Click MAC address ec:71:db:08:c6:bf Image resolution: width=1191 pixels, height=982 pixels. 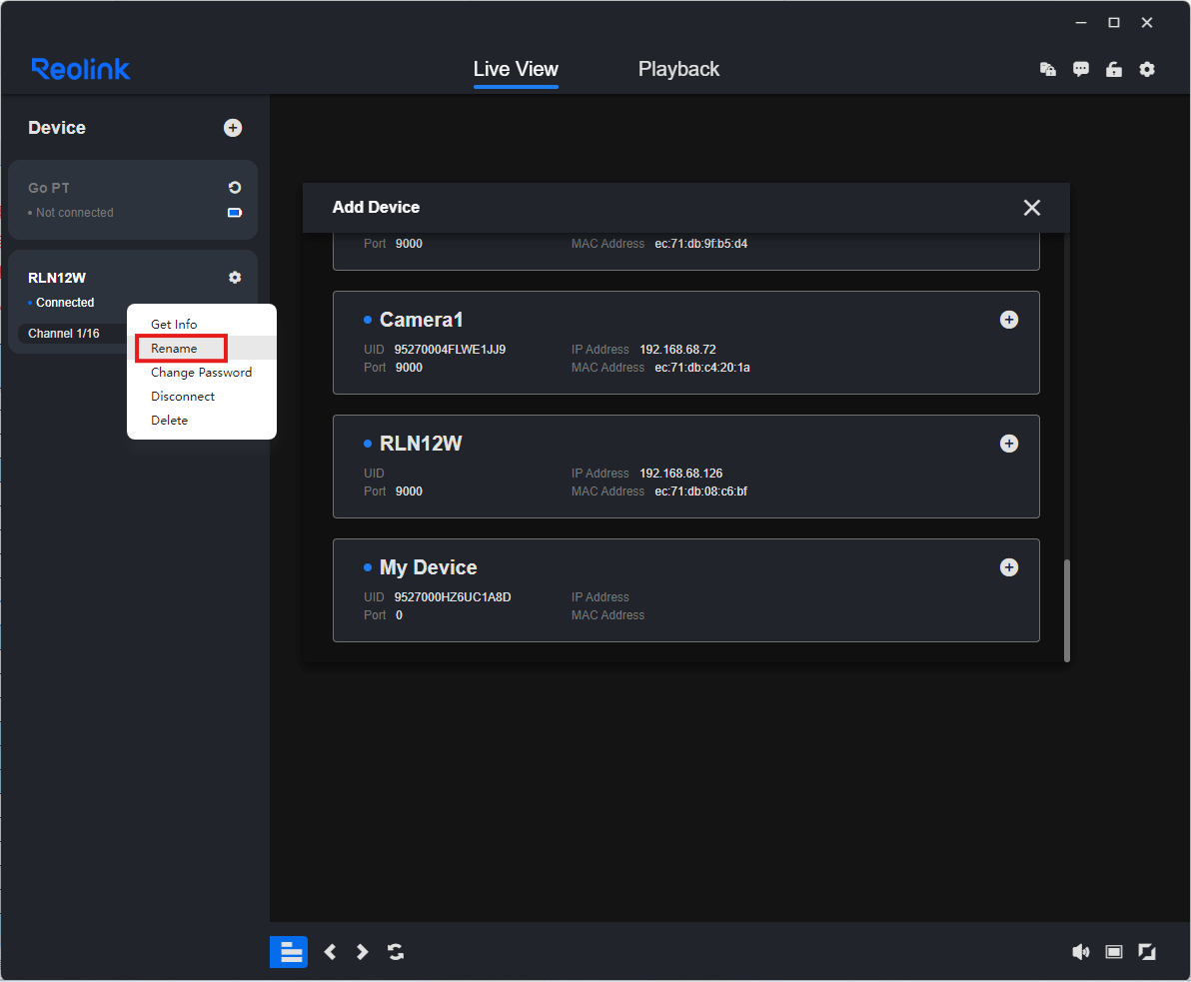pyautogui.click(x=701, y=491)
